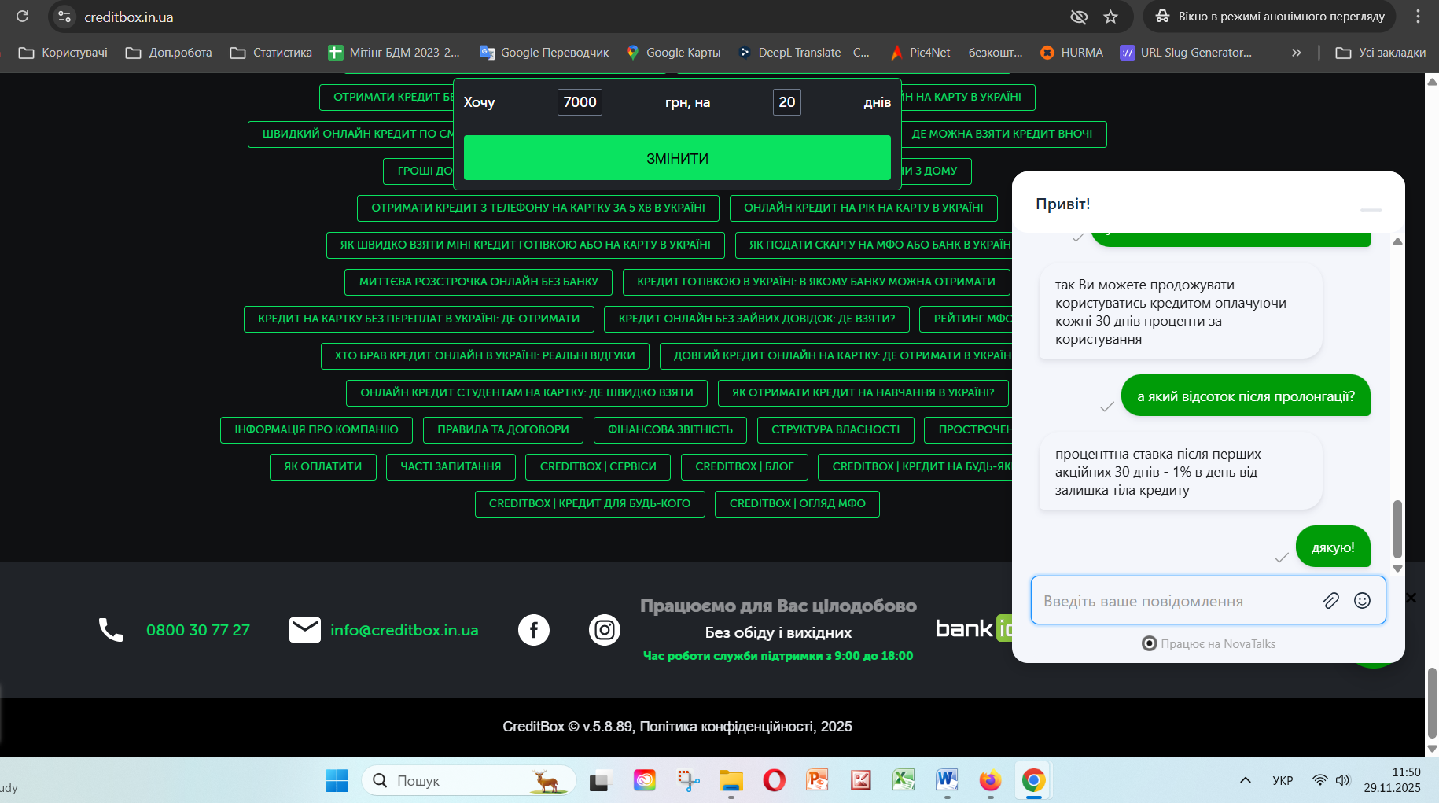
Task: Focus the loan days field showing 20
Action: (787, 102)
